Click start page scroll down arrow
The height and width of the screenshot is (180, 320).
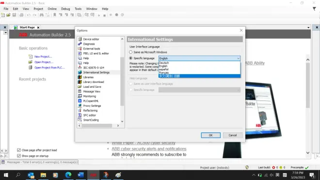point(308,153)
